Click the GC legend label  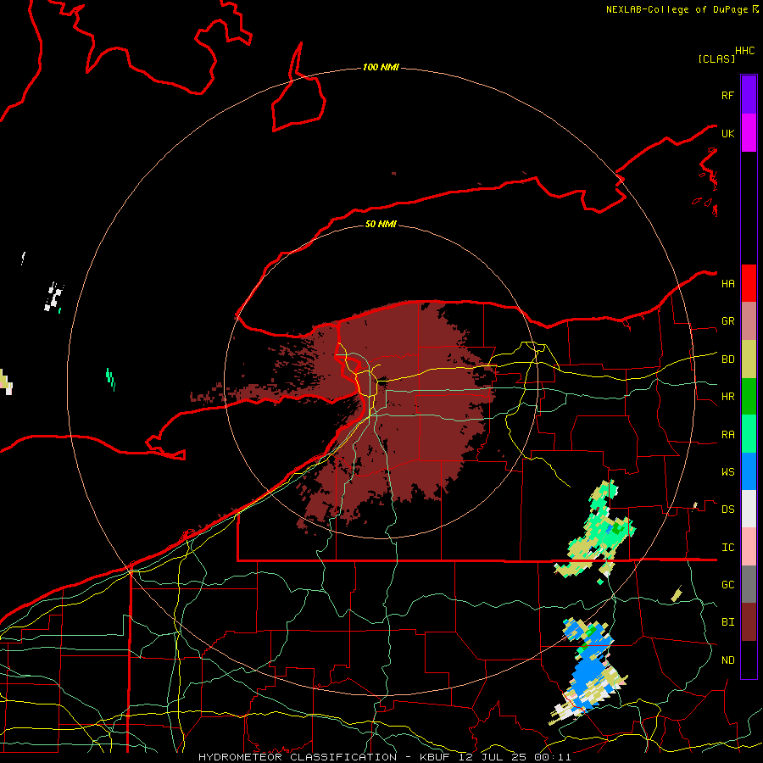(727, 585)
